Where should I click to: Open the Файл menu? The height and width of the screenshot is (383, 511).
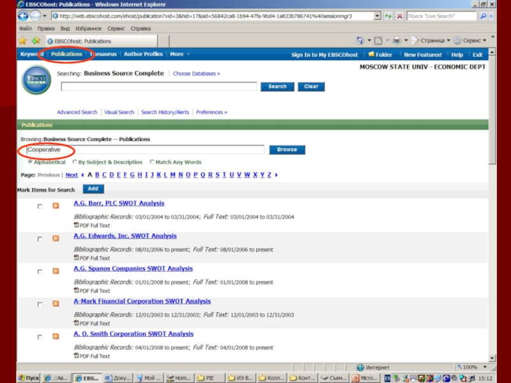coord(25,28)
